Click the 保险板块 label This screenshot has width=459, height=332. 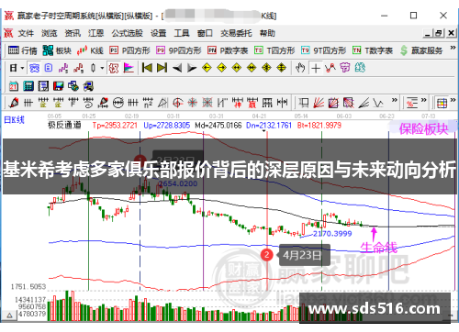coord(423,129)
